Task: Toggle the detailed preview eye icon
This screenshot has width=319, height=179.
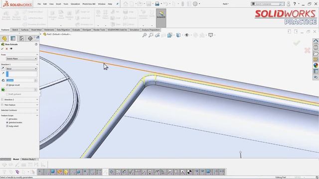Action: click(x=11, y=49)
